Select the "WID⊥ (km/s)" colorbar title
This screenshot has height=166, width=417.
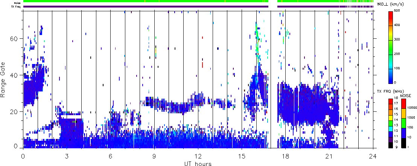[x=390, y=4]
